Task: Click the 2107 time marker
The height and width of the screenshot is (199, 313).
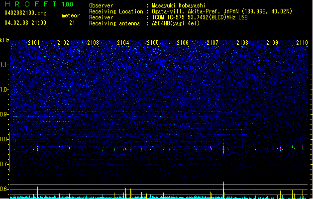Action: (212, 42)
